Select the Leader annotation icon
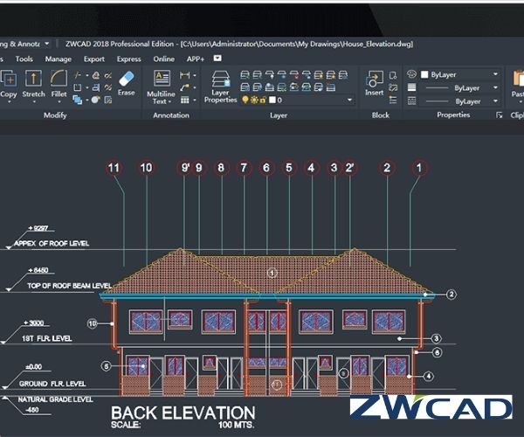524x437 pixels. 184,87
